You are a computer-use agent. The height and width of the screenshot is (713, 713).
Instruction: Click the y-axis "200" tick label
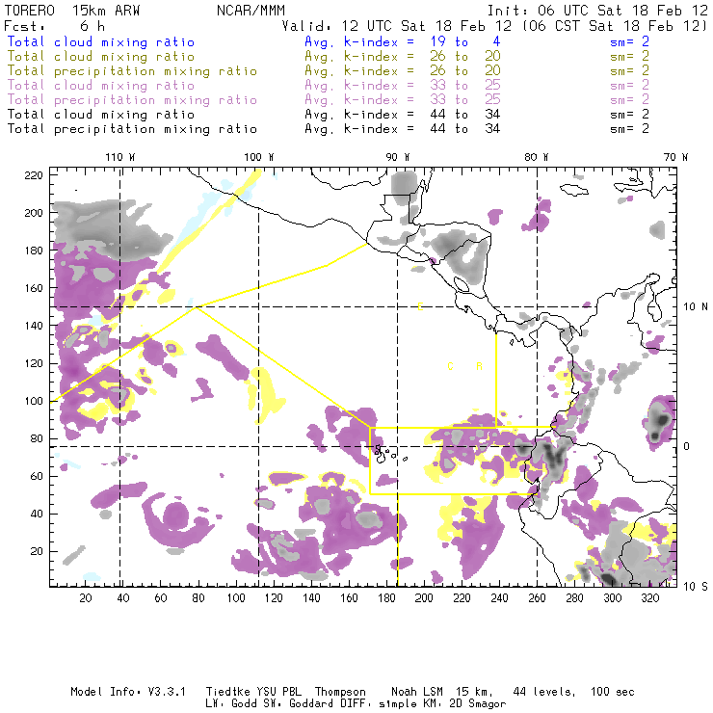(x=34, y=213)
